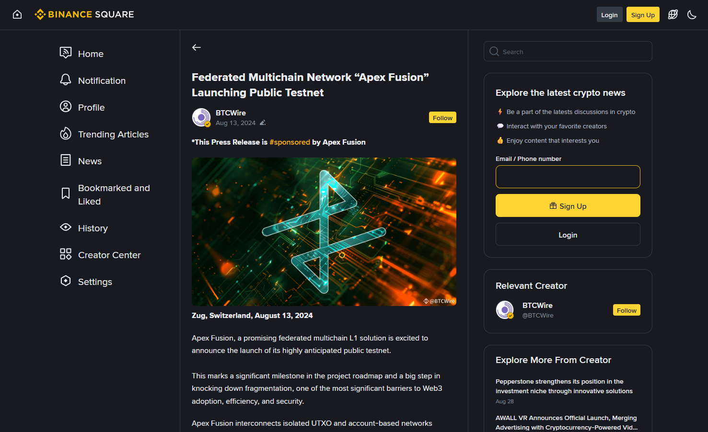Click the Search box
This screenshot has height=432, width=708.
coord(568,52)
